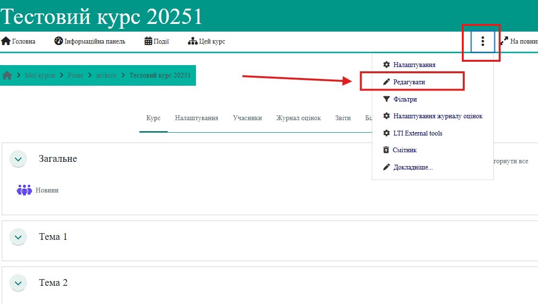Open the Мої курси breadcrumb link
This screenshot has width=538, height=304.
coord(39,75)
